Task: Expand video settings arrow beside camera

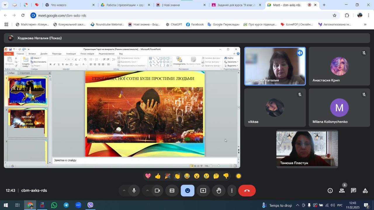Action: click(147, 191)
